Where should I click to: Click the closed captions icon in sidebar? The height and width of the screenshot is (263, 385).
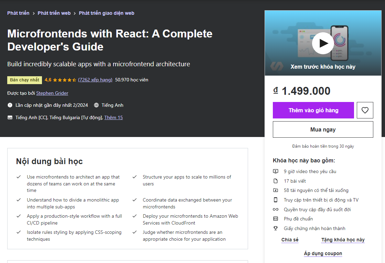(x=276, y=219)
